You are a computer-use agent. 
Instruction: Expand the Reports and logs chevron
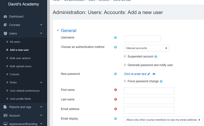[x=41, y=107]
